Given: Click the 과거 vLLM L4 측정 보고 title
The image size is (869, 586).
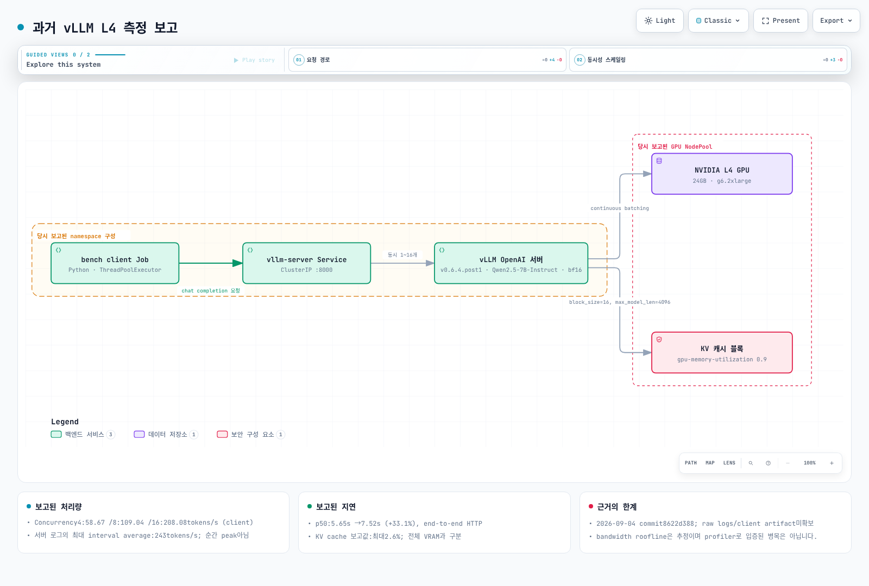Looking at the screenshot, I should click(105, 28).
